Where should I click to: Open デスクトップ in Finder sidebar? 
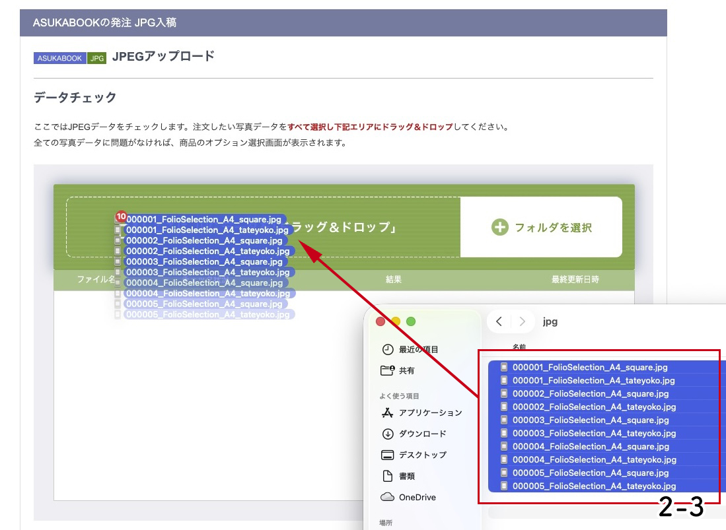click(421, 455)
